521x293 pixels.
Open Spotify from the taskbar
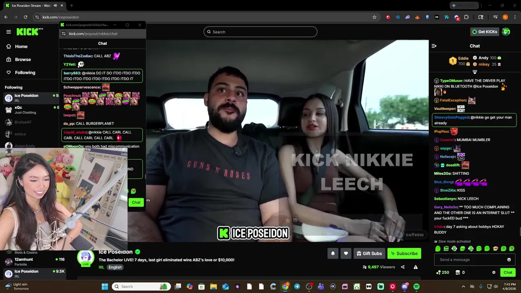coord(416,286)
